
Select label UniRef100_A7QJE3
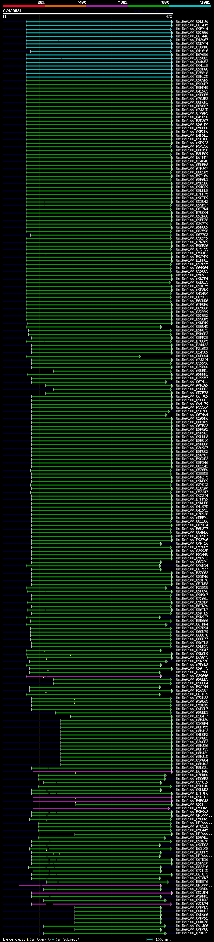coord(192,99)
